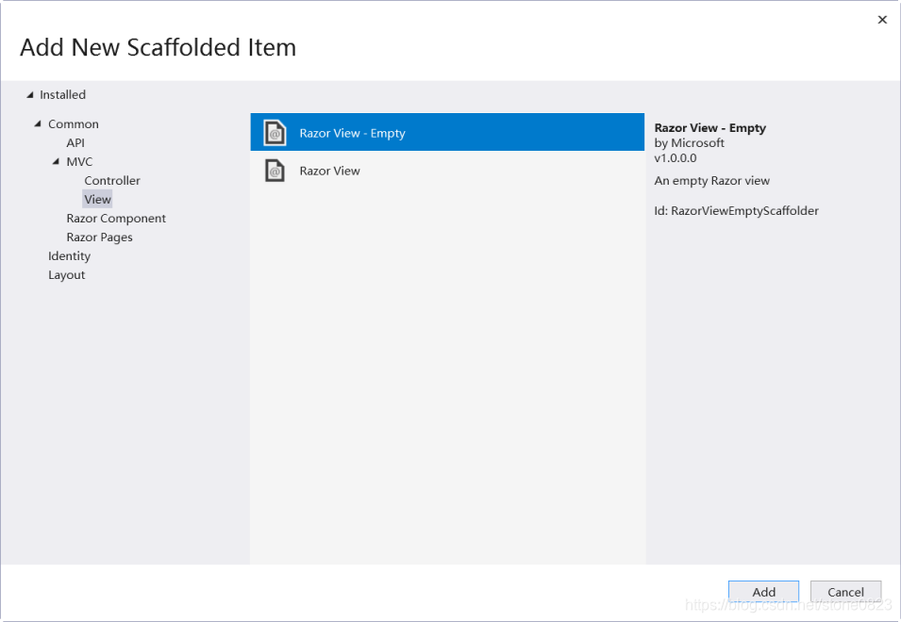Select the API scaffolder category
901x622 pixels.
[x=75, y=142]
